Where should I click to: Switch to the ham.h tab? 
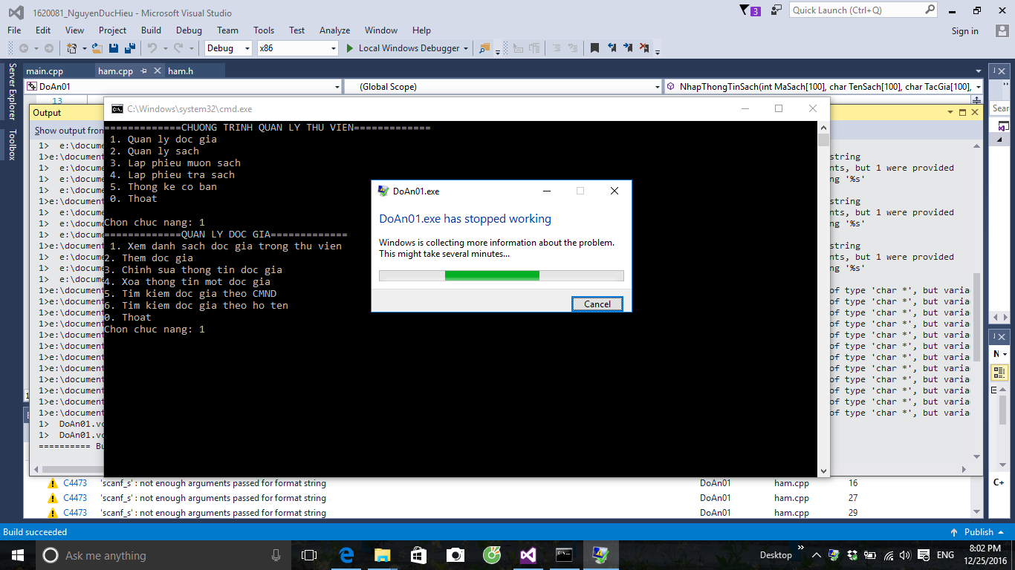181,71
